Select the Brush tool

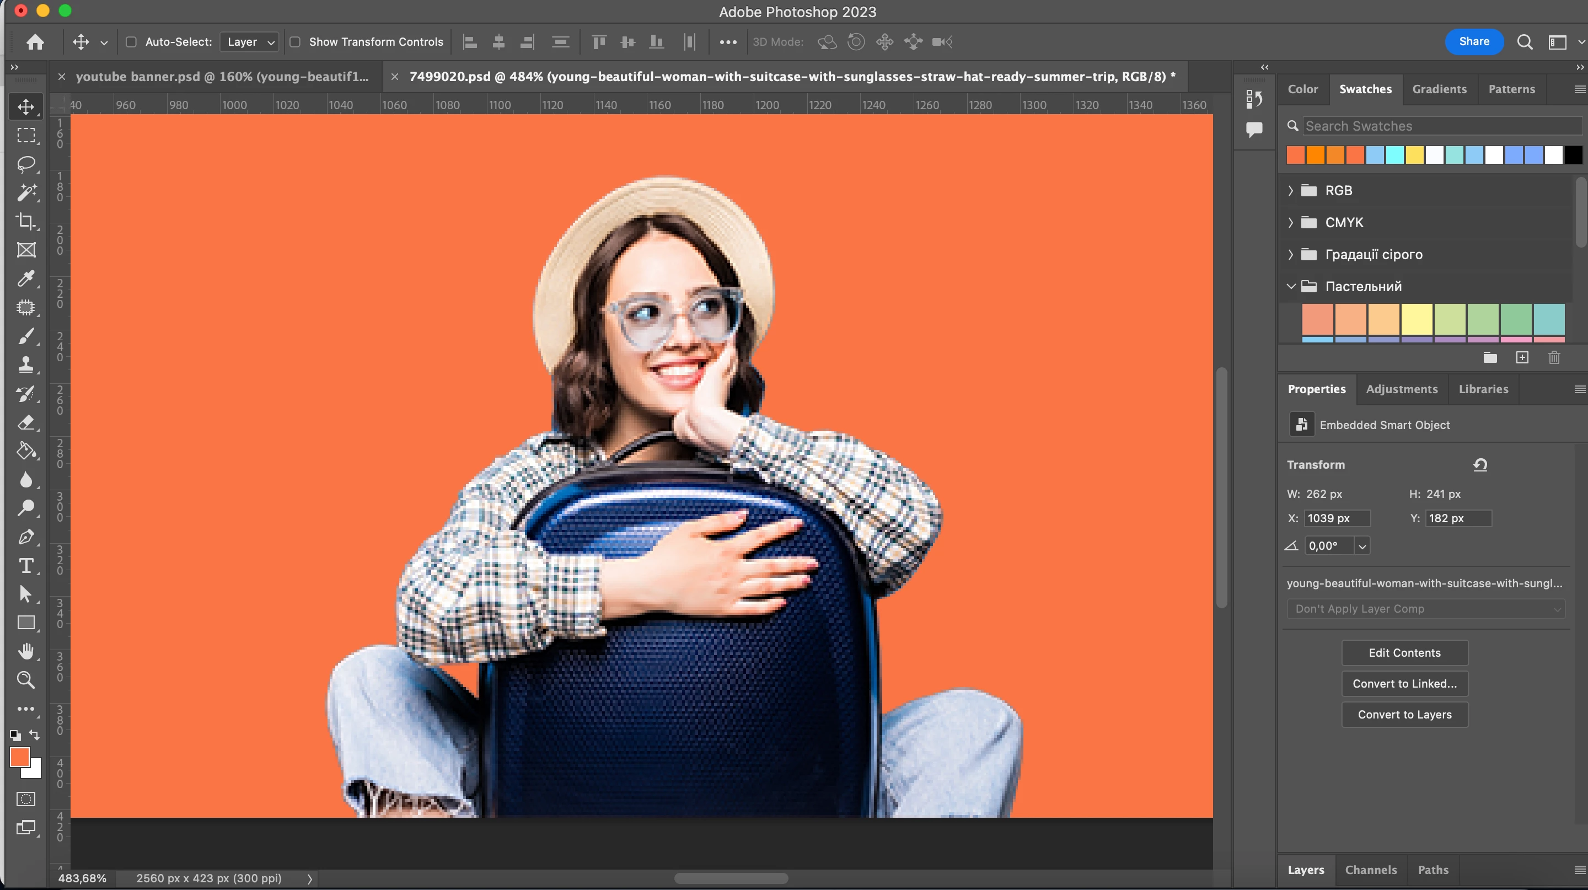pyautogui.click(x=26, y=336)
